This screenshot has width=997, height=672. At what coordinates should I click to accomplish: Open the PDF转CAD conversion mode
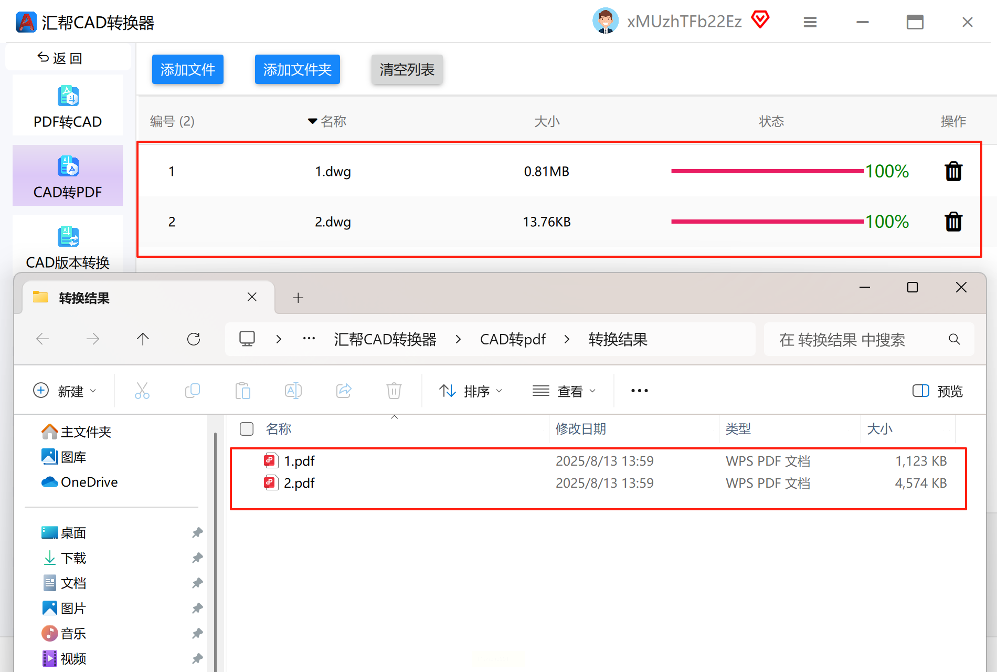click(x=68, y=107)
